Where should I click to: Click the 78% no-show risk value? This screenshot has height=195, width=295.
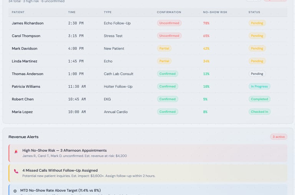(x=206, y=23)
